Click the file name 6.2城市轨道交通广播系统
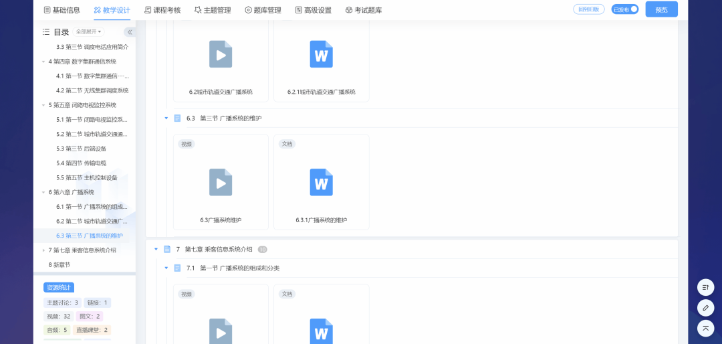The image size is (722, 344). point(221,92)
